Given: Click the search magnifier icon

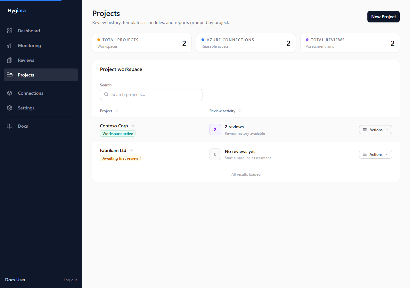Looking at the screenshot, I should click(x=106, y=94).
